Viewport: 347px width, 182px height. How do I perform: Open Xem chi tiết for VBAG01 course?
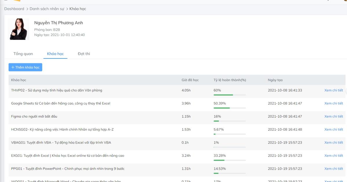coord(333,142)
